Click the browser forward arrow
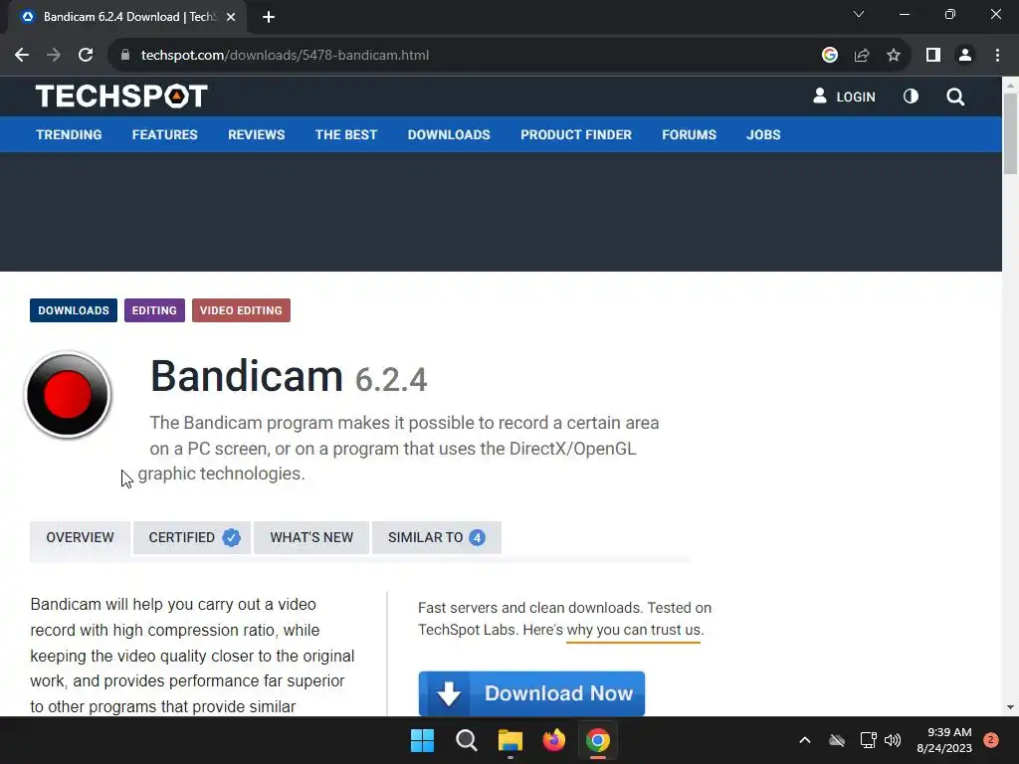 tap(54, 56)
